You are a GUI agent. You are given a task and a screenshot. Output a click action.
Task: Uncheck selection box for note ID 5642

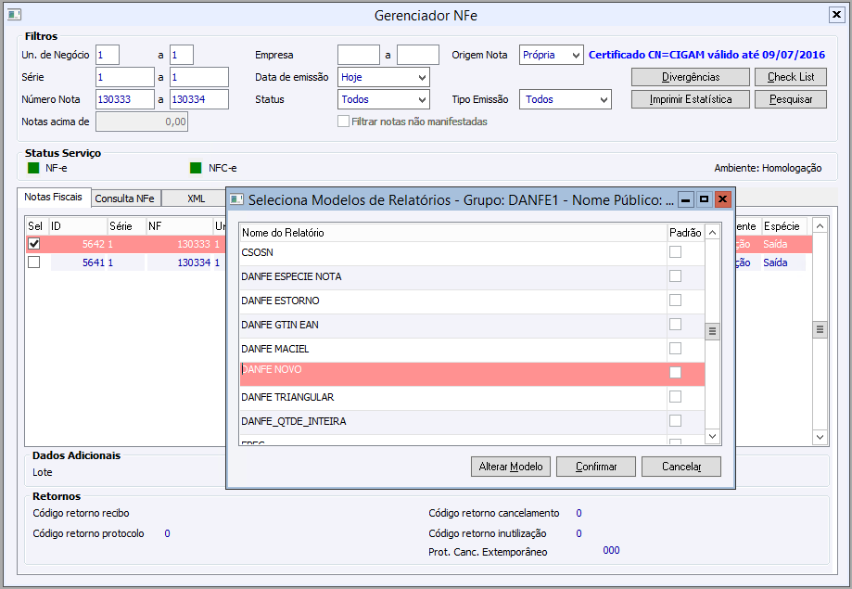(33, 244)
